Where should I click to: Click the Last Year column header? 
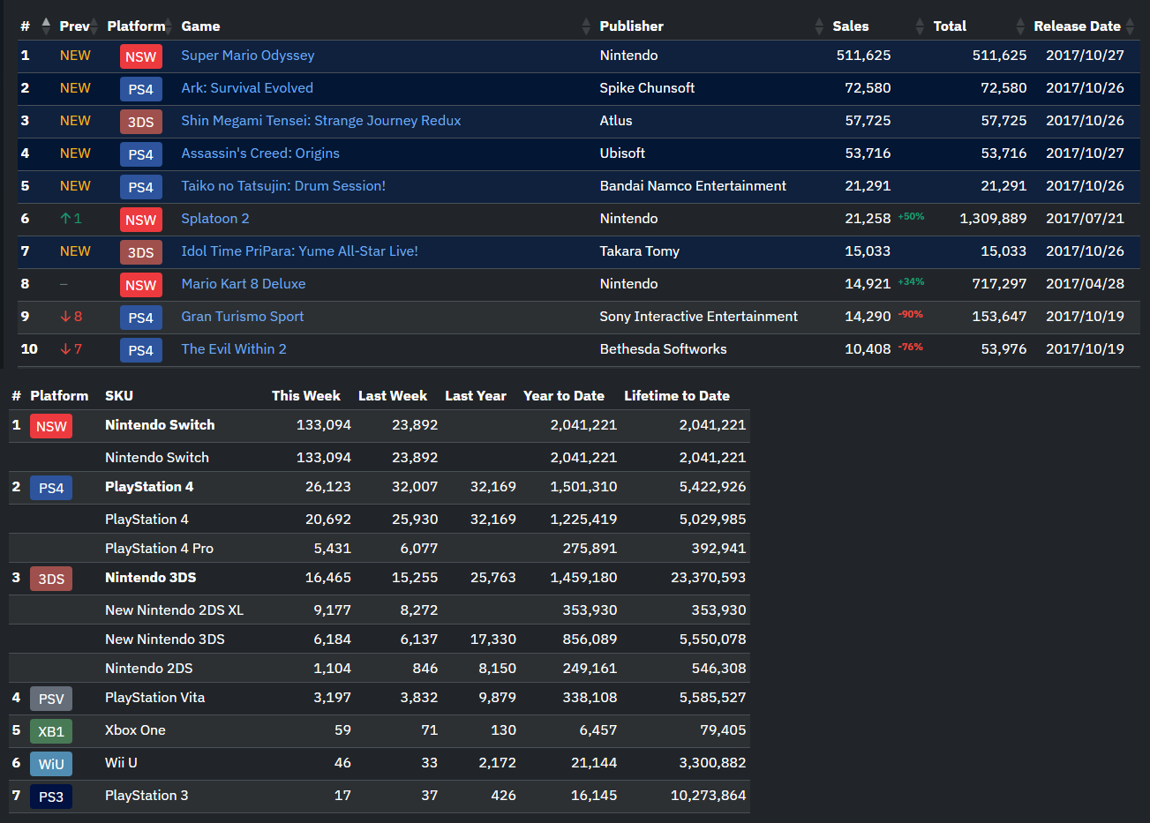click(476, 396)
